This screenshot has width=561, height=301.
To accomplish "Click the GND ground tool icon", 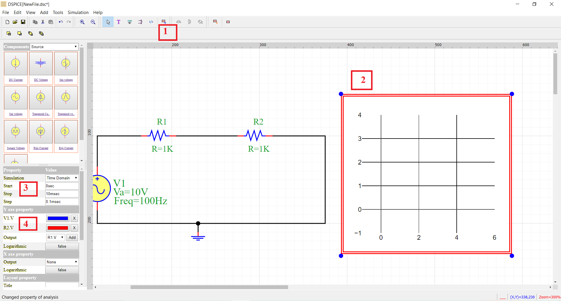I will click(x=130, y=22).
